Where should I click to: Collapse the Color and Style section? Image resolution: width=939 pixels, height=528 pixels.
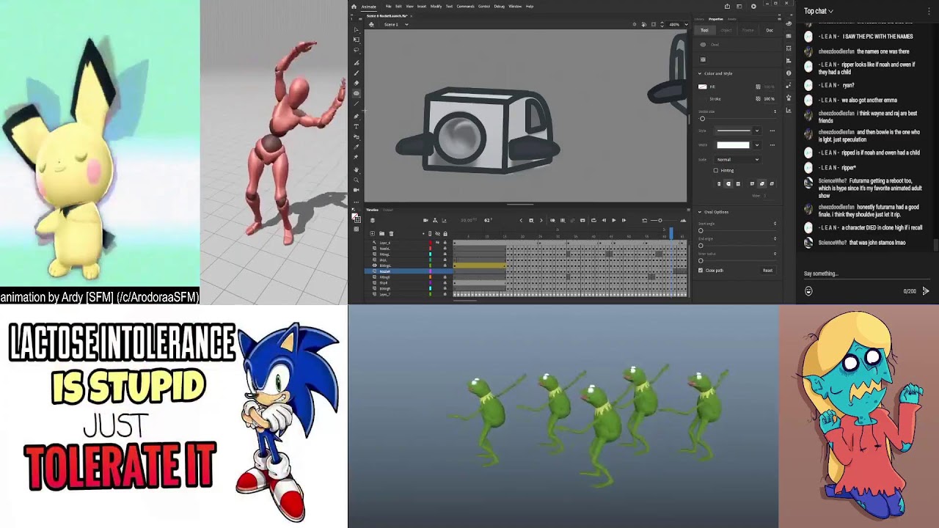700,73
